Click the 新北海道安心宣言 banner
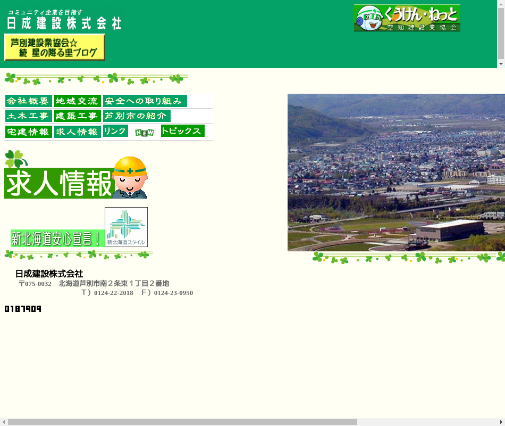This screenshot has height=426, width=505. (57, 239)
